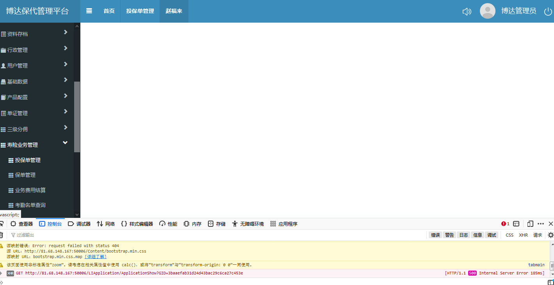Expand the 三级分佣 sidebar chevron
This screenshot has height=285, width=554.
pos(66,127)
